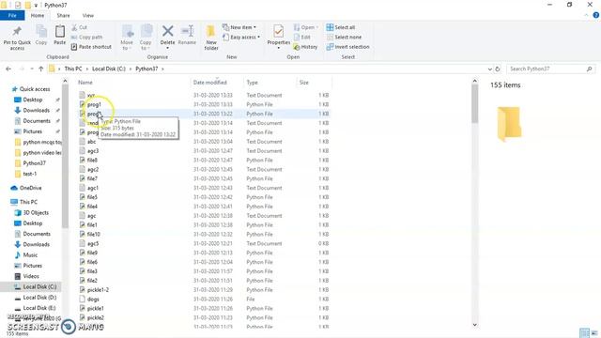This screenshot has height=338, width=601.
Task: Click Select none
Action: pyautogui.click(x=345, y=38)
